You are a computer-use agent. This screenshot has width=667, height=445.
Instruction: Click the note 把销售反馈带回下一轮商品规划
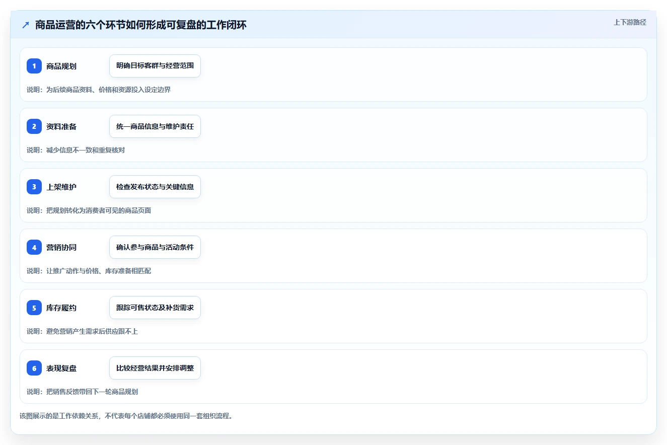tap(92, 392)
